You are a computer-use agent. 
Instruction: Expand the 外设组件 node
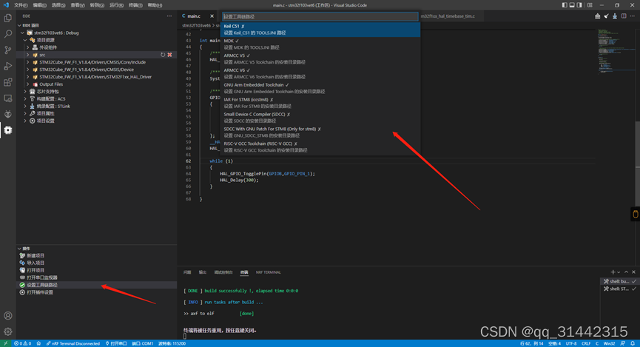click(28, 47)
